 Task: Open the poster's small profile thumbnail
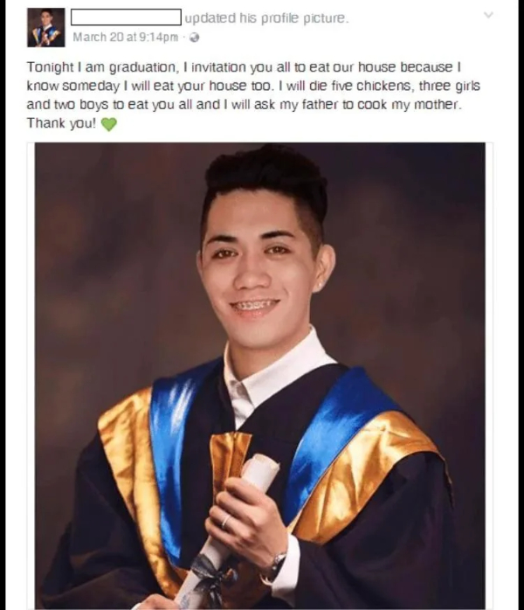(x=46, y=27)
